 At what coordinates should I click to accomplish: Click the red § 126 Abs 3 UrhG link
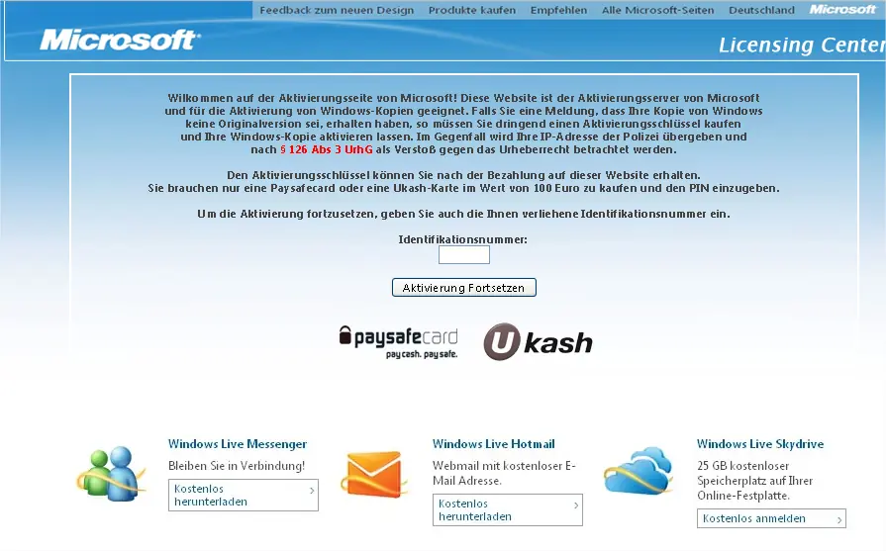(x=327, y=149)
